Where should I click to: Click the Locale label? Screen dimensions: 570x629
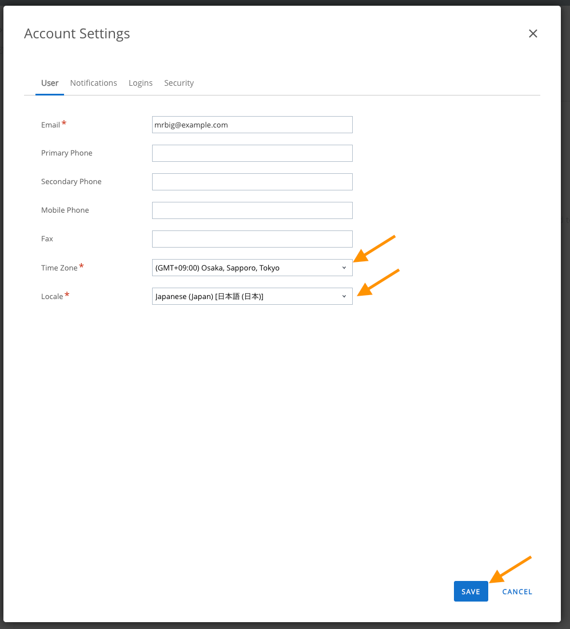tap(52, 296)
